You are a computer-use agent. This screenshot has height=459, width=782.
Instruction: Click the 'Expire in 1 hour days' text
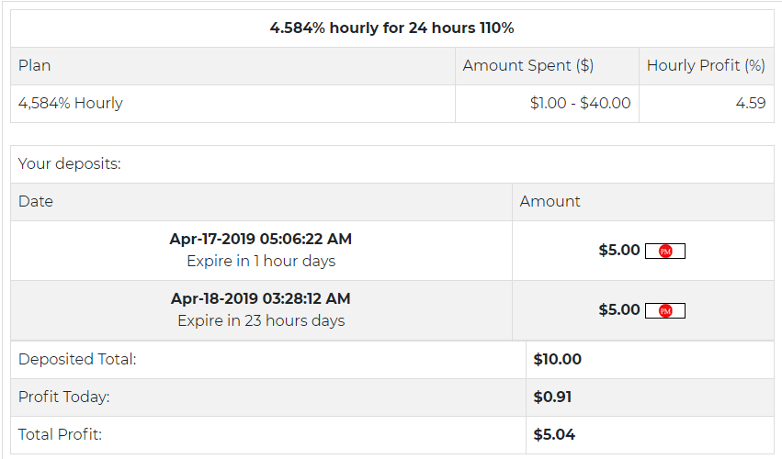261,262
